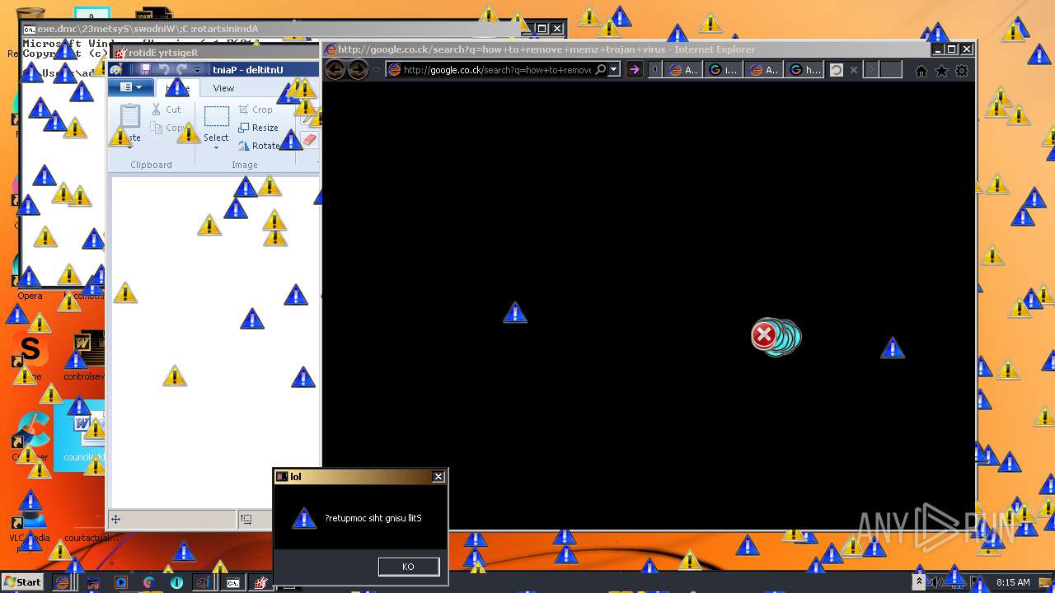Image resolution: width=1055 pixels, height=593 pixels.
Task: Click the search magnifier in IE address bar
Action: point(601,70)
